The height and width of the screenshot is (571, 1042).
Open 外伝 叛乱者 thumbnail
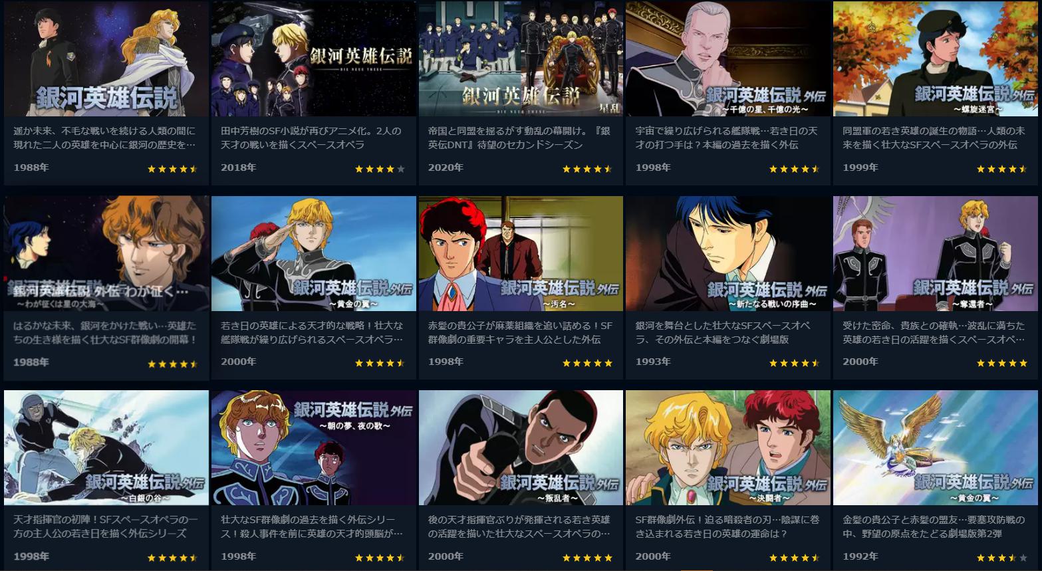521,448
